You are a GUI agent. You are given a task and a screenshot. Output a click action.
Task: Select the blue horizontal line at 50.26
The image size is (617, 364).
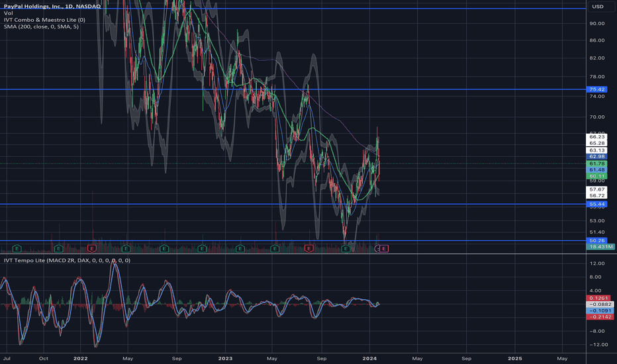point(293,240)
